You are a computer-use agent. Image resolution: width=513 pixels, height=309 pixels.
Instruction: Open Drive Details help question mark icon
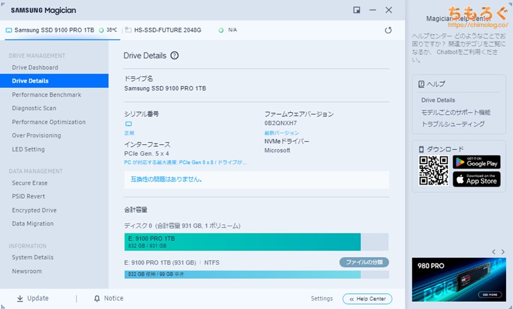pyautogui.click(x=174, y=55)
